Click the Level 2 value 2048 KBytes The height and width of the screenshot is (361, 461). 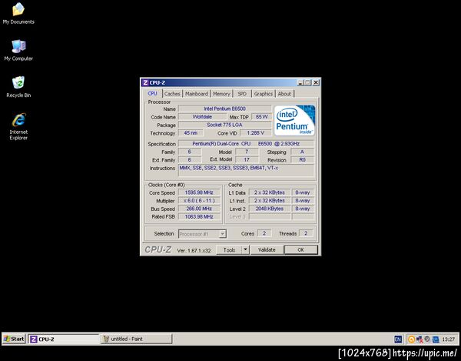270,209
